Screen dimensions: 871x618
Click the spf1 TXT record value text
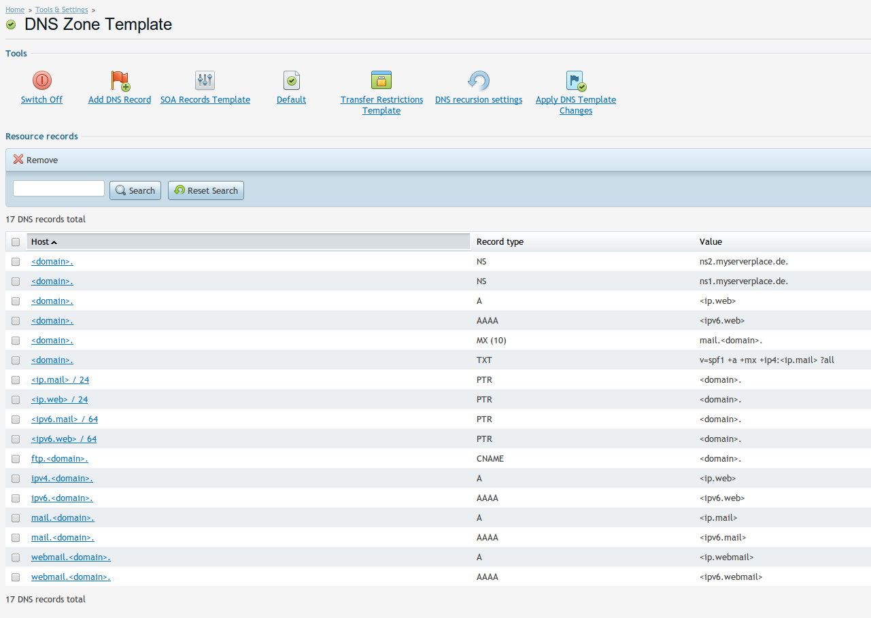766,360
